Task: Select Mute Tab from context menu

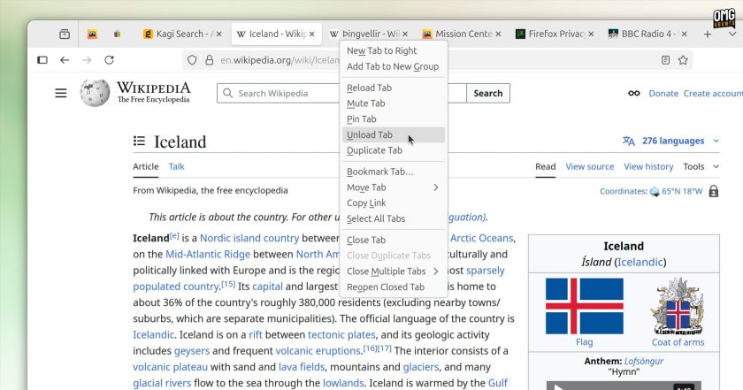Action: (x=394, y=103)
